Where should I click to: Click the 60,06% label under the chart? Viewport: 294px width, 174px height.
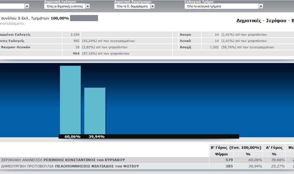pos(72,137)
